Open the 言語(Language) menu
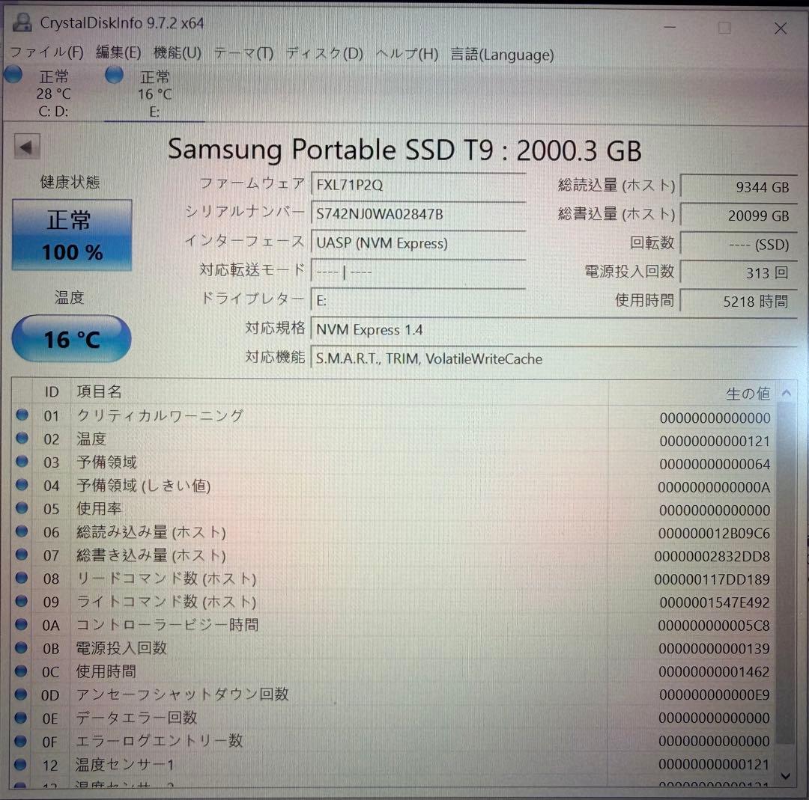Image resolution: width=809 pixels, height=800 pixels. pyautogui.click(x=502, y=54)
